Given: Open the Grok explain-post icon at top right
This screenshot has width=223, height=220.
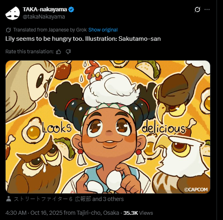Looking at the screenshot, I should pyautogui.click(x=197, y=10).
